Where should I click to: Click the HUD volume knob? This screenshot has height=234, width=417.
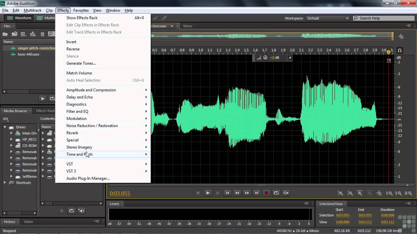[x=265, y=58]
